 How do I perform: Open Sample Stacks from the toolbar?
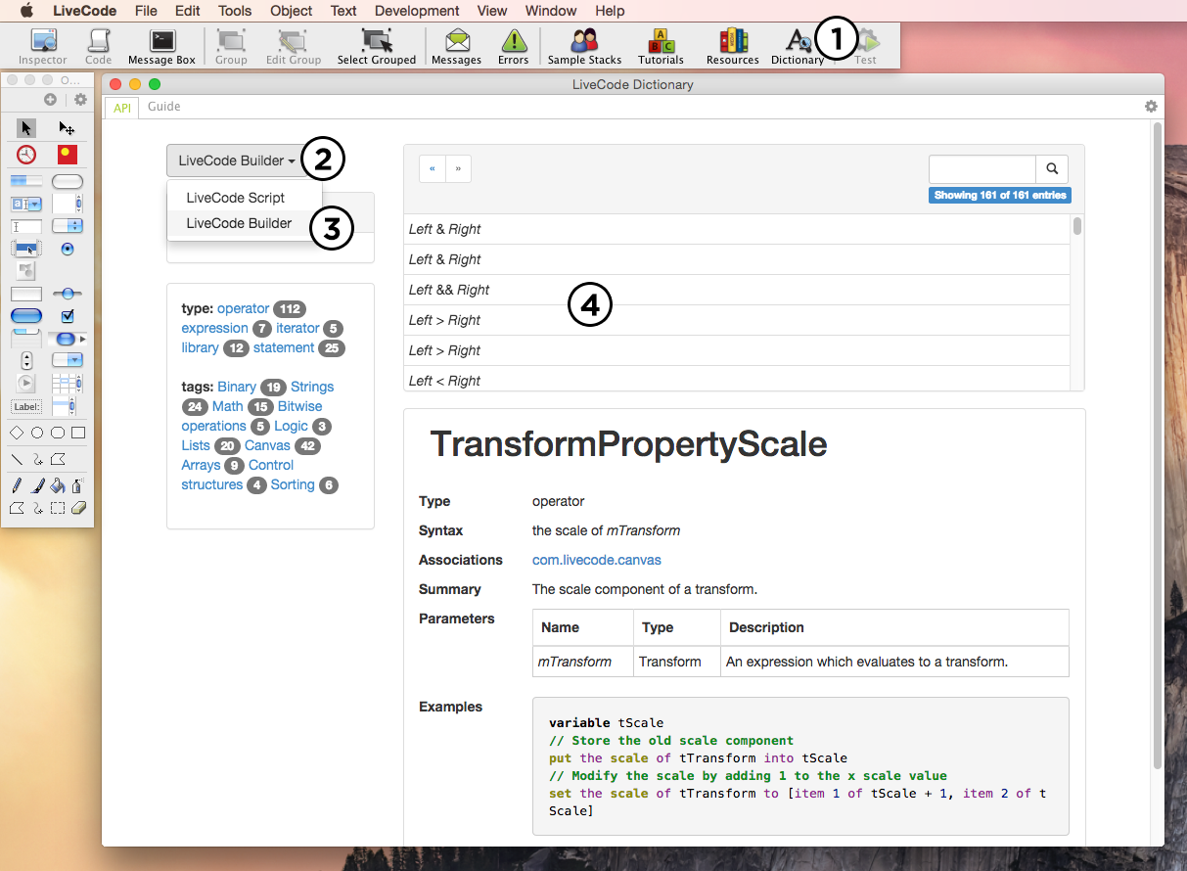[x=584, y=42]
